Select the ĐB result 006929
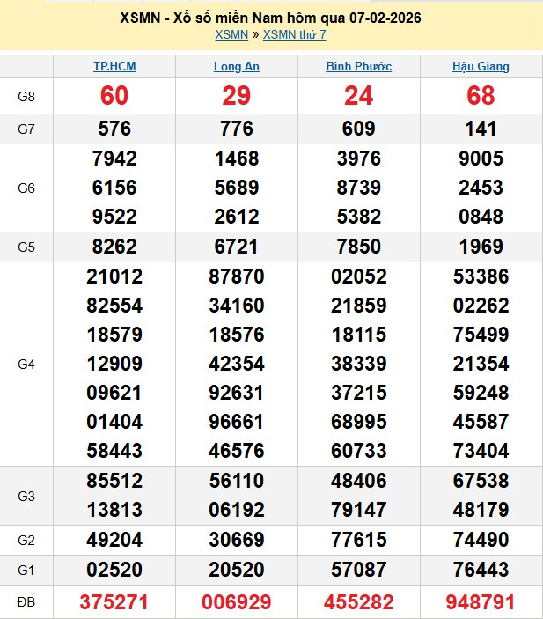Image resolution: width=543 pixels, height=619 pixels. 236,602
